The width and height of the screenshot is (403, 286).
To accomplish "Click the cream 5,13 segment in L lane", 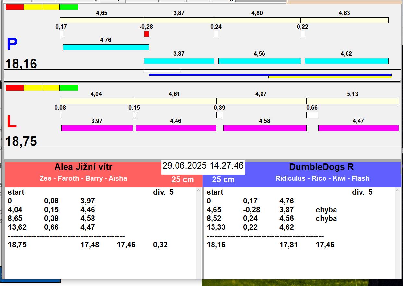I will tap(352, 101).
